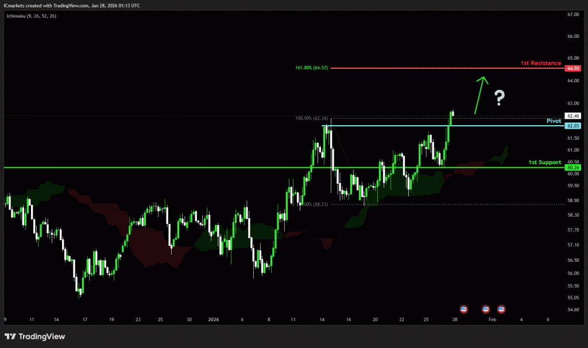Click the white question mark annotation
This screenshot has height=348, width=588.
500,98
